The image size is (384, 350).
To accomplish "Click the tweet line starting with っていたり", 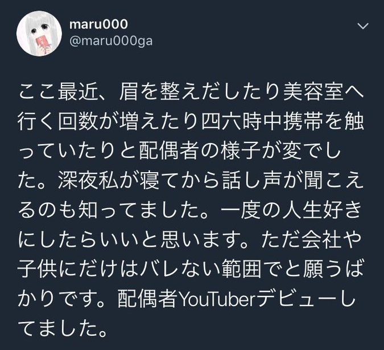I will pos(180,152).
